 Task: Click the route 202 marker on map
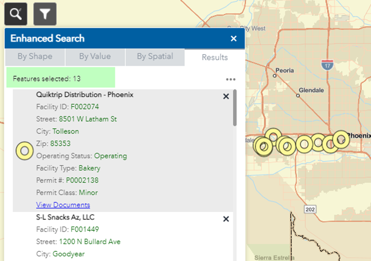310,209
